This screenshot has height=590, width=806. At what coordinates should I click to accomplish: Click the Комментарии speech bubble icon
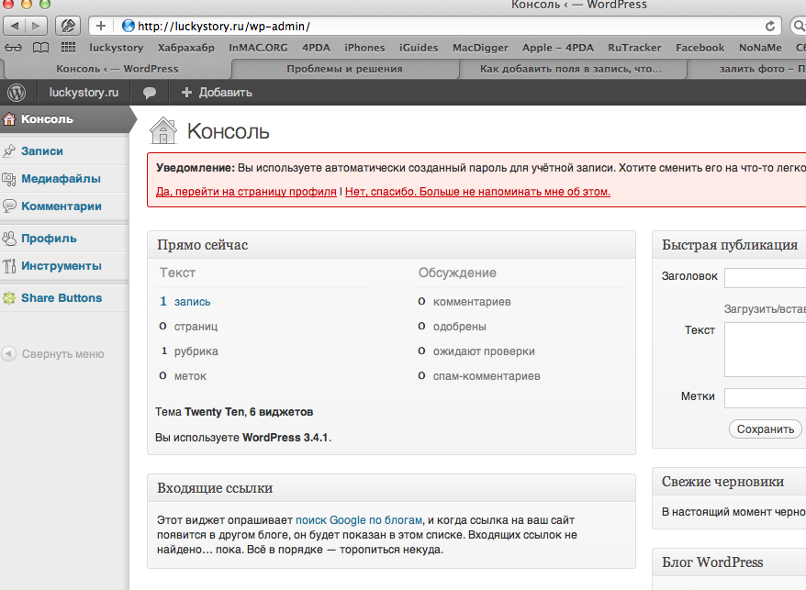point(9,206)
